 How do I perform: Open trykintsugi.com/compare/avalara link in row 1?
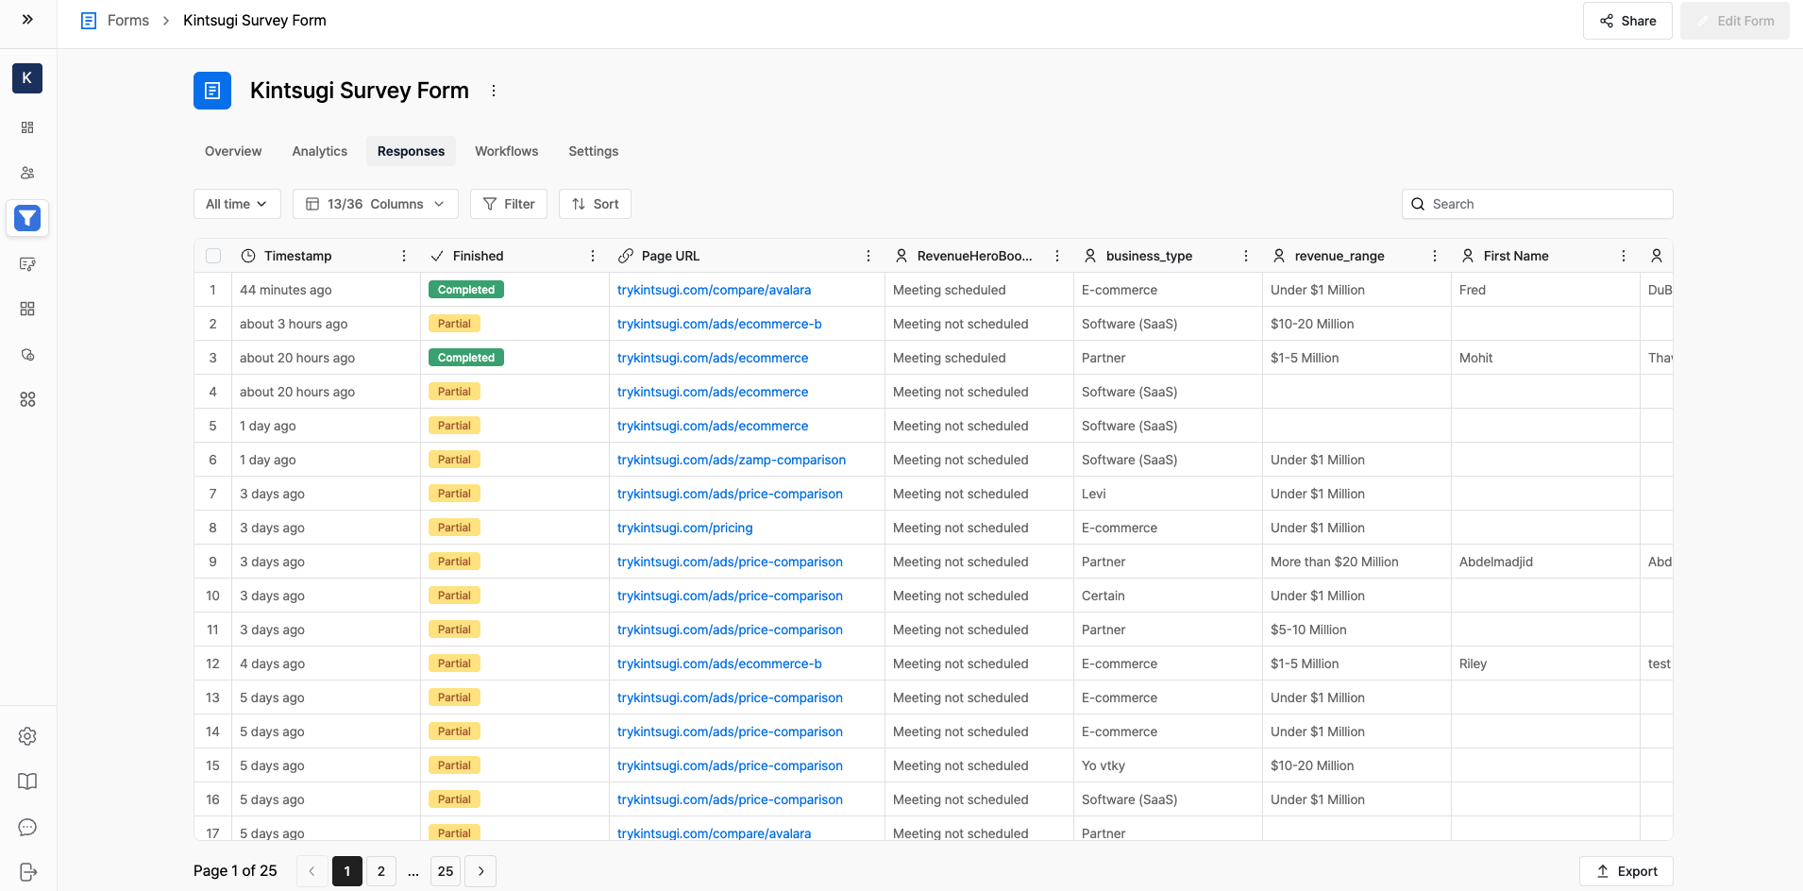pyautogui.click(x=715, y=290)
